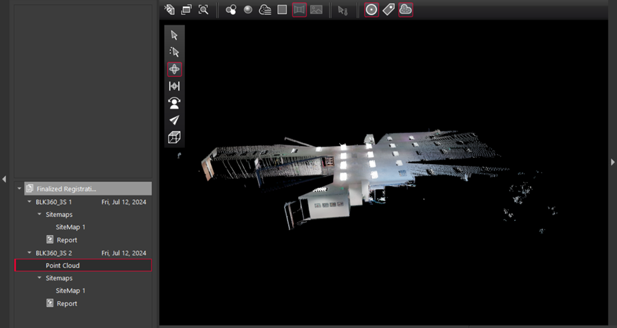Click the magnifier zoom-to-fit icon
This screenshot has height=328, width=617.
tap(204, 10)
